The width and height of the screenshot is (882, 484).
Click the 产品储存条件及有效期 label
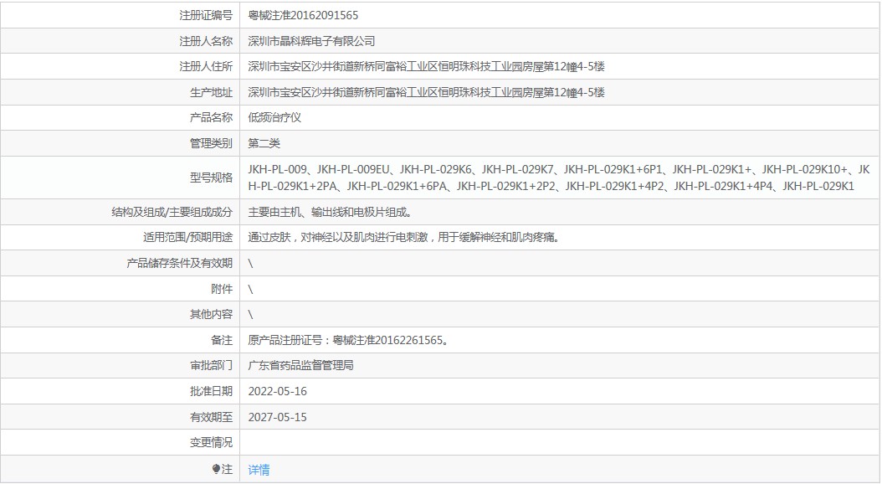coord(179,263)
